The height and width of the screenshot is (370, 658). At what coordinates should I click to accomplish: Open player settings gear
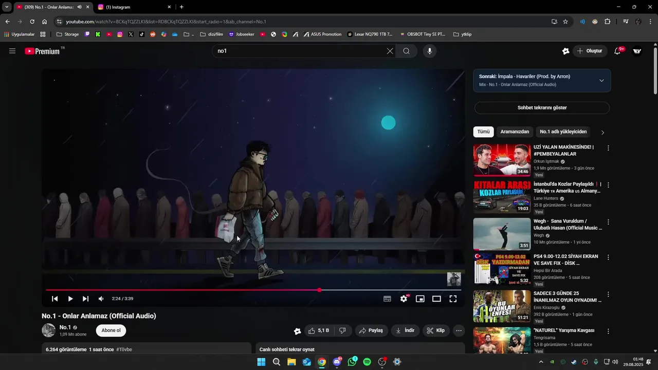tap(404, 299)
